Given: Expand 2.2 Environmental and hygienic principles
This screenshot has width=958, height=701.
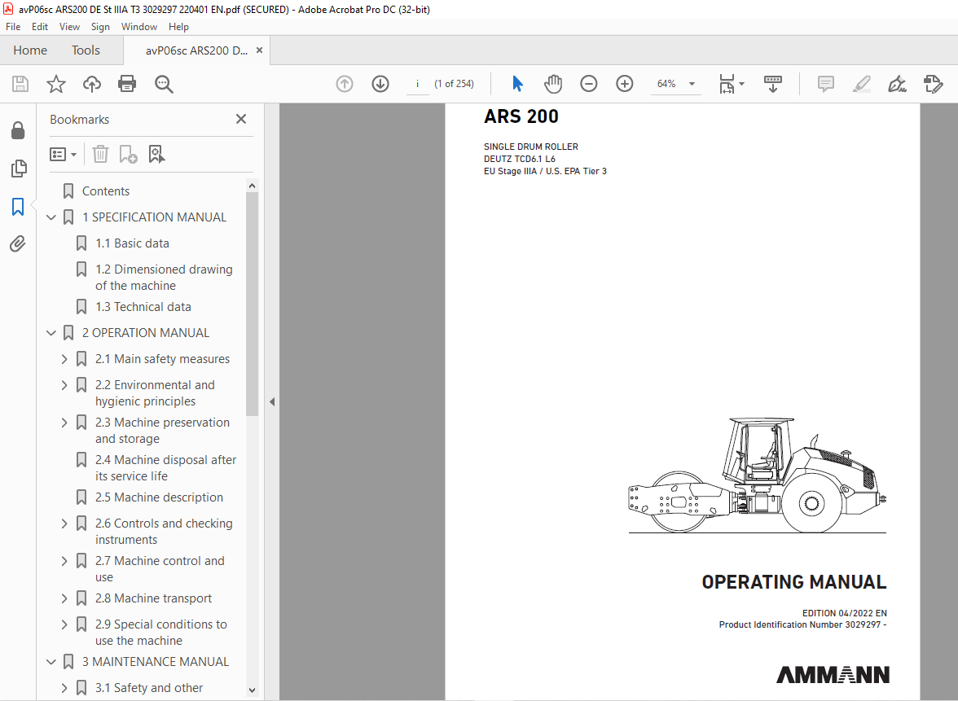Looking at the screenshot, I should click(x=64, y=385).
